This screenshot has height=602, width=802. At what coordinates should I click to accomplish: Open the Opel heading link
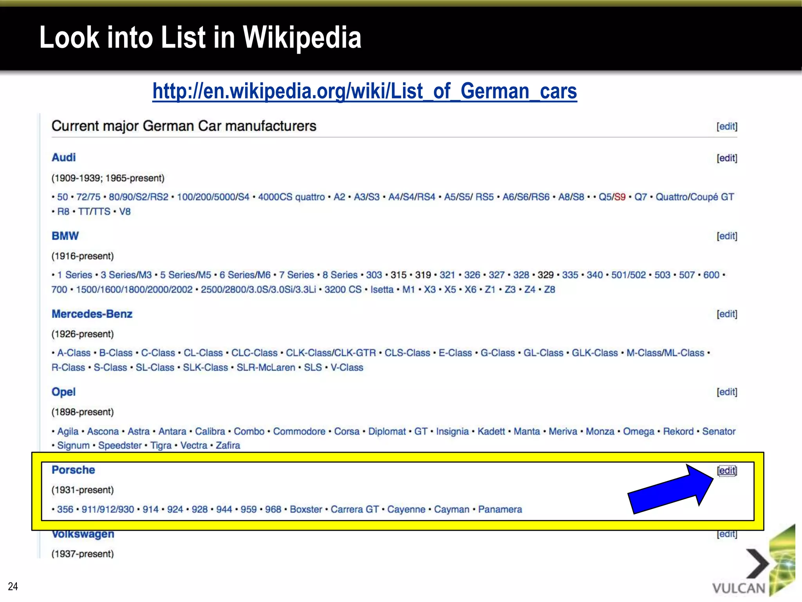(x=63, y=392)
